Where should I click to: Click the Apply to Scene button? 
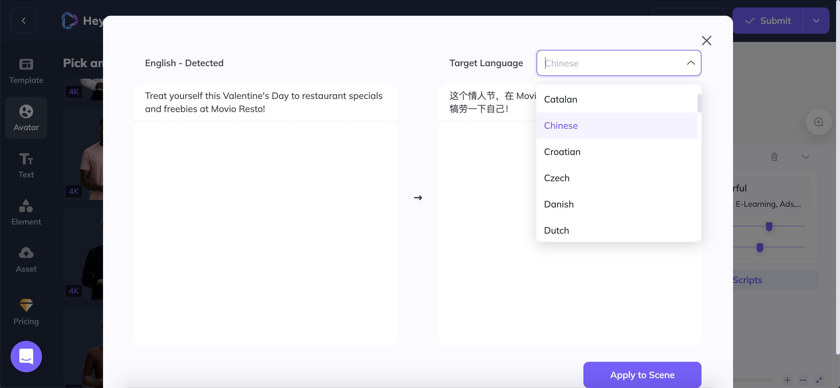[x=642, y=375]
